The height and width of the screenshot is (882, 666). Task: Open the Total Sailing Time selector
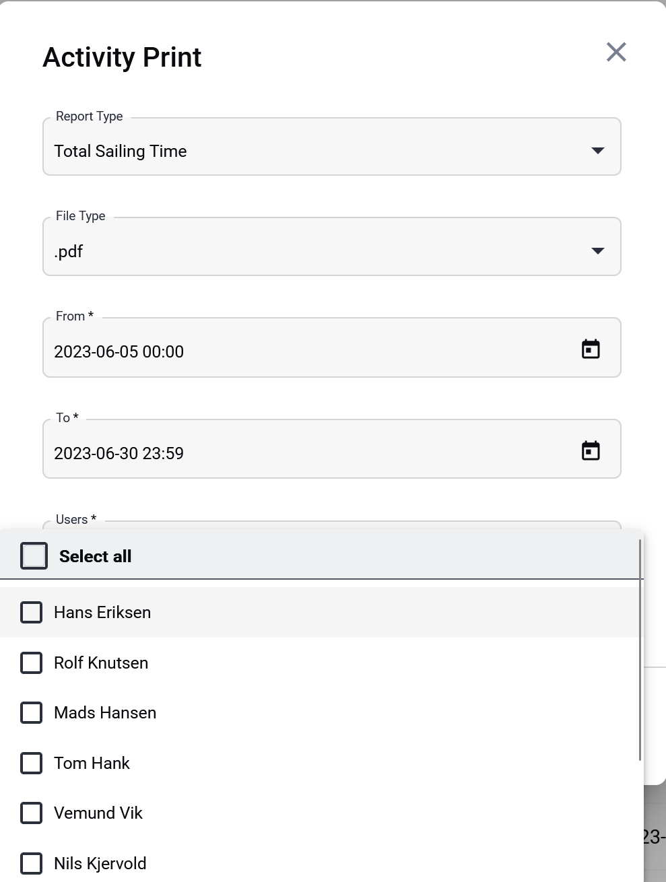331,147
